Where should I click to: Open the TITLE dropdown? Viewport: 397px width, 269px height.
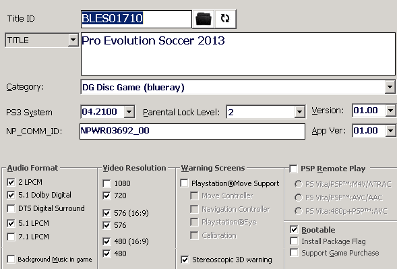coord(73,40)
